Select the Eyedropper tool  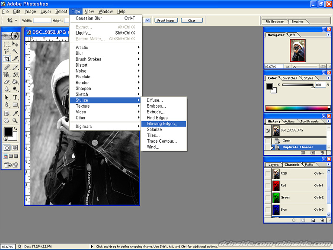15,113
